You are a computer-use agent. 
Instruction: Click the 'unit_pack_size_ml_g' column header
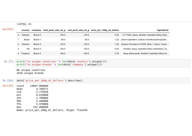tap(78, 30)
